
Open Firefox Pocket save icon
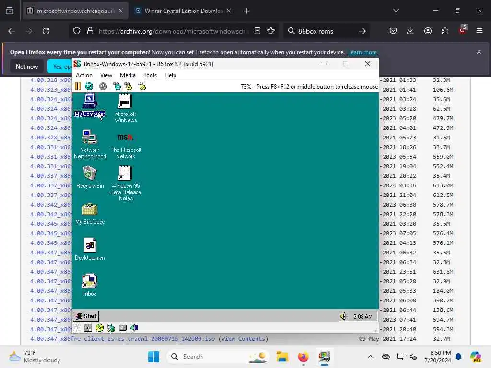(393, 31)
